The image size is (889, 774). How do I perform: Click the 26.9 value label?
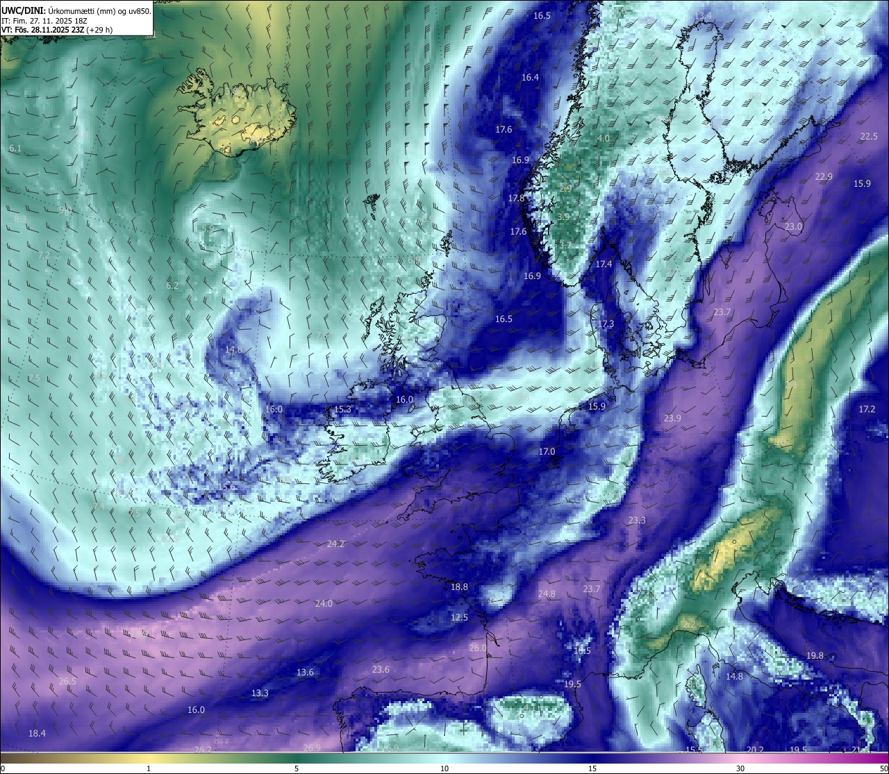click(312, 748)
